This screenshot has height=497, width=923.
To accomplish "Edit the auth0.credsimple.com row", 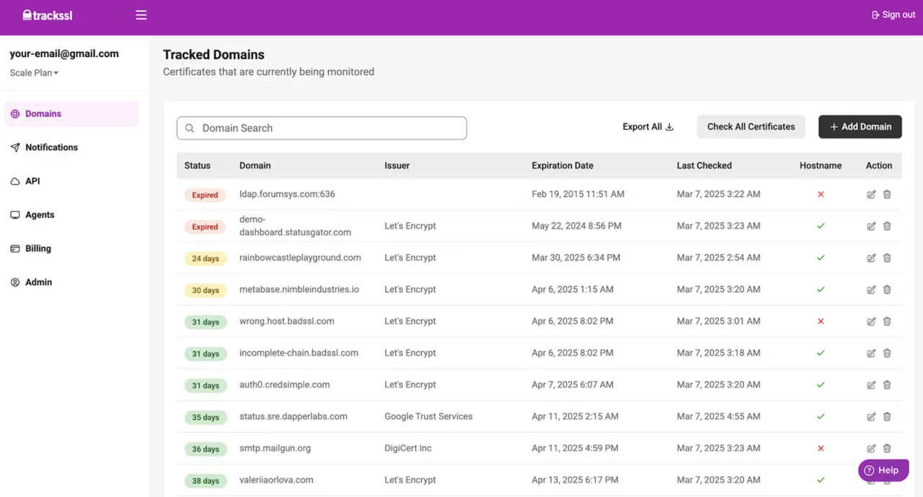I will (871, 385).
